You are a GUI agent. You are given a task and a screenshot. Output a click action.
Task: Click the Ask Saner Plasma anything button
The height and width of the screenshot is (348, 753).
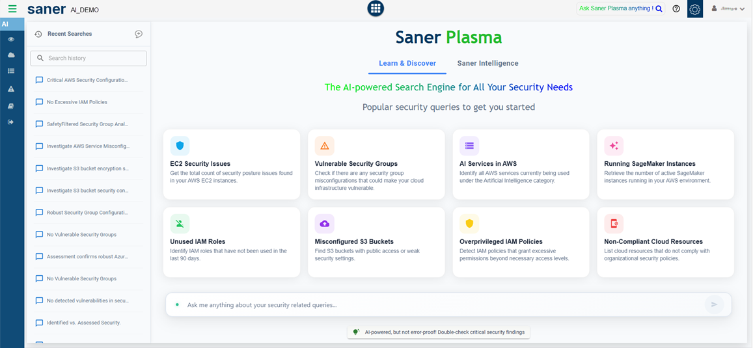(x=620, y=9)
